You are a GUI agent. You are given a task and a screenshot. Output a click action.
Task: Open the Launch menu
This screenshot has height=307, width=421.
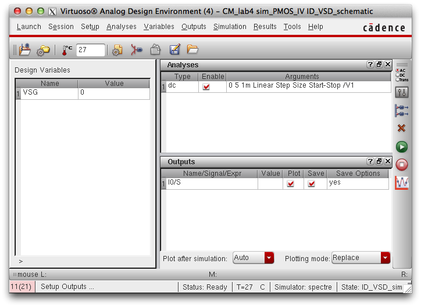[x=28, y=27]
